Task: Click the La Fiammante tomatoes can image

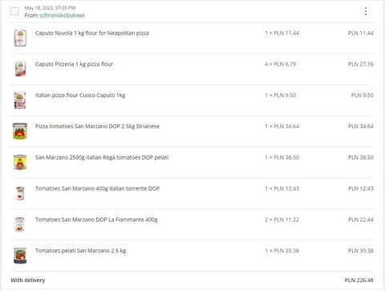Action: (20, 224)
